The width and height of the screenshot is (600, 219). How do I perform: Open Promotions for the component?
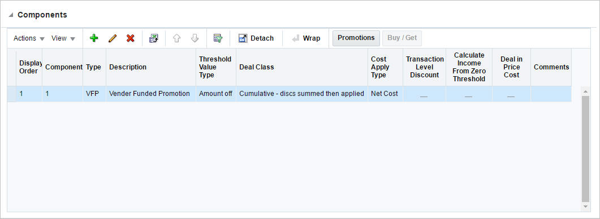(x=356, y=38)
